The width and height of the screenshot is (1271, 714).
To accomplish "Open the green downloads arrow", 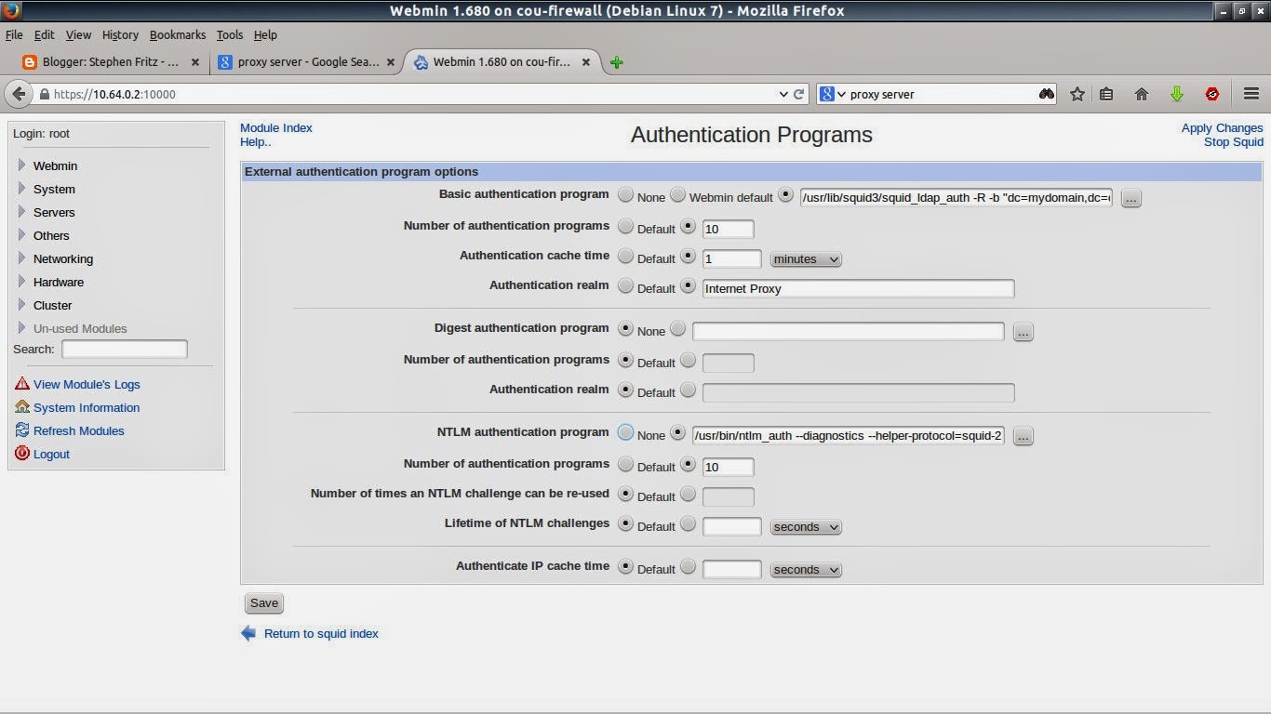I will [x=1177, y=94].
